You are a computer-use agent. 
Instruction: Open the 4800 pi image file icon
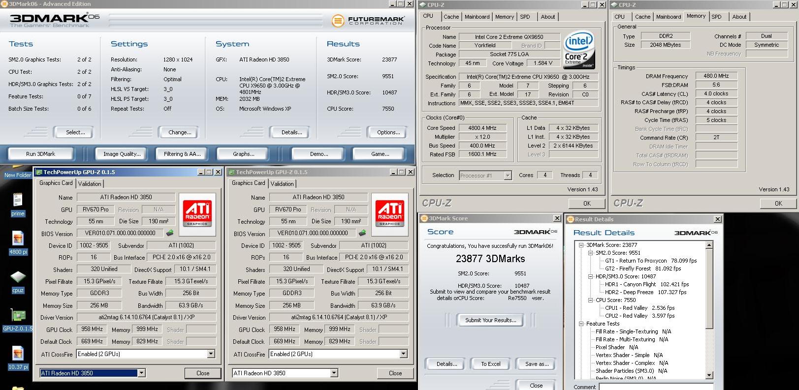coord(18,242)
